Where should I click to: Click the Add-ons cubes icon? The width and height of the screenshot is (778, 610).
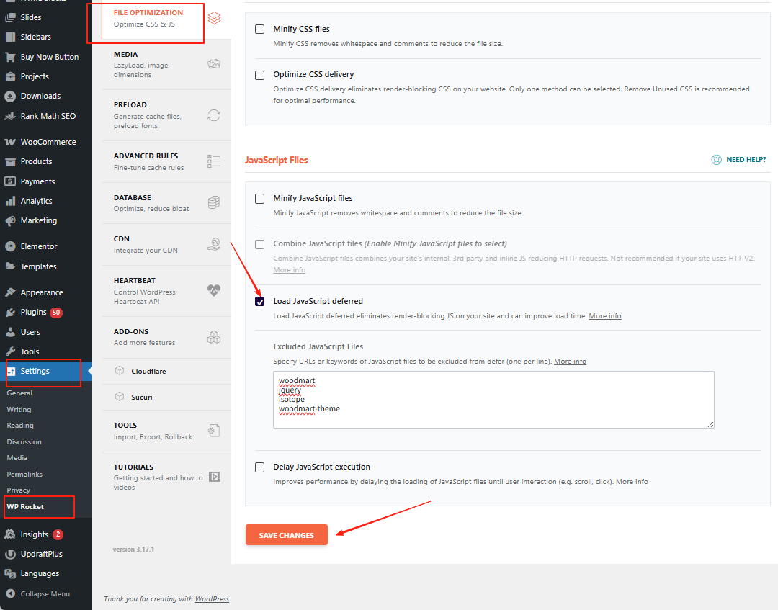[x=214, y=336]
